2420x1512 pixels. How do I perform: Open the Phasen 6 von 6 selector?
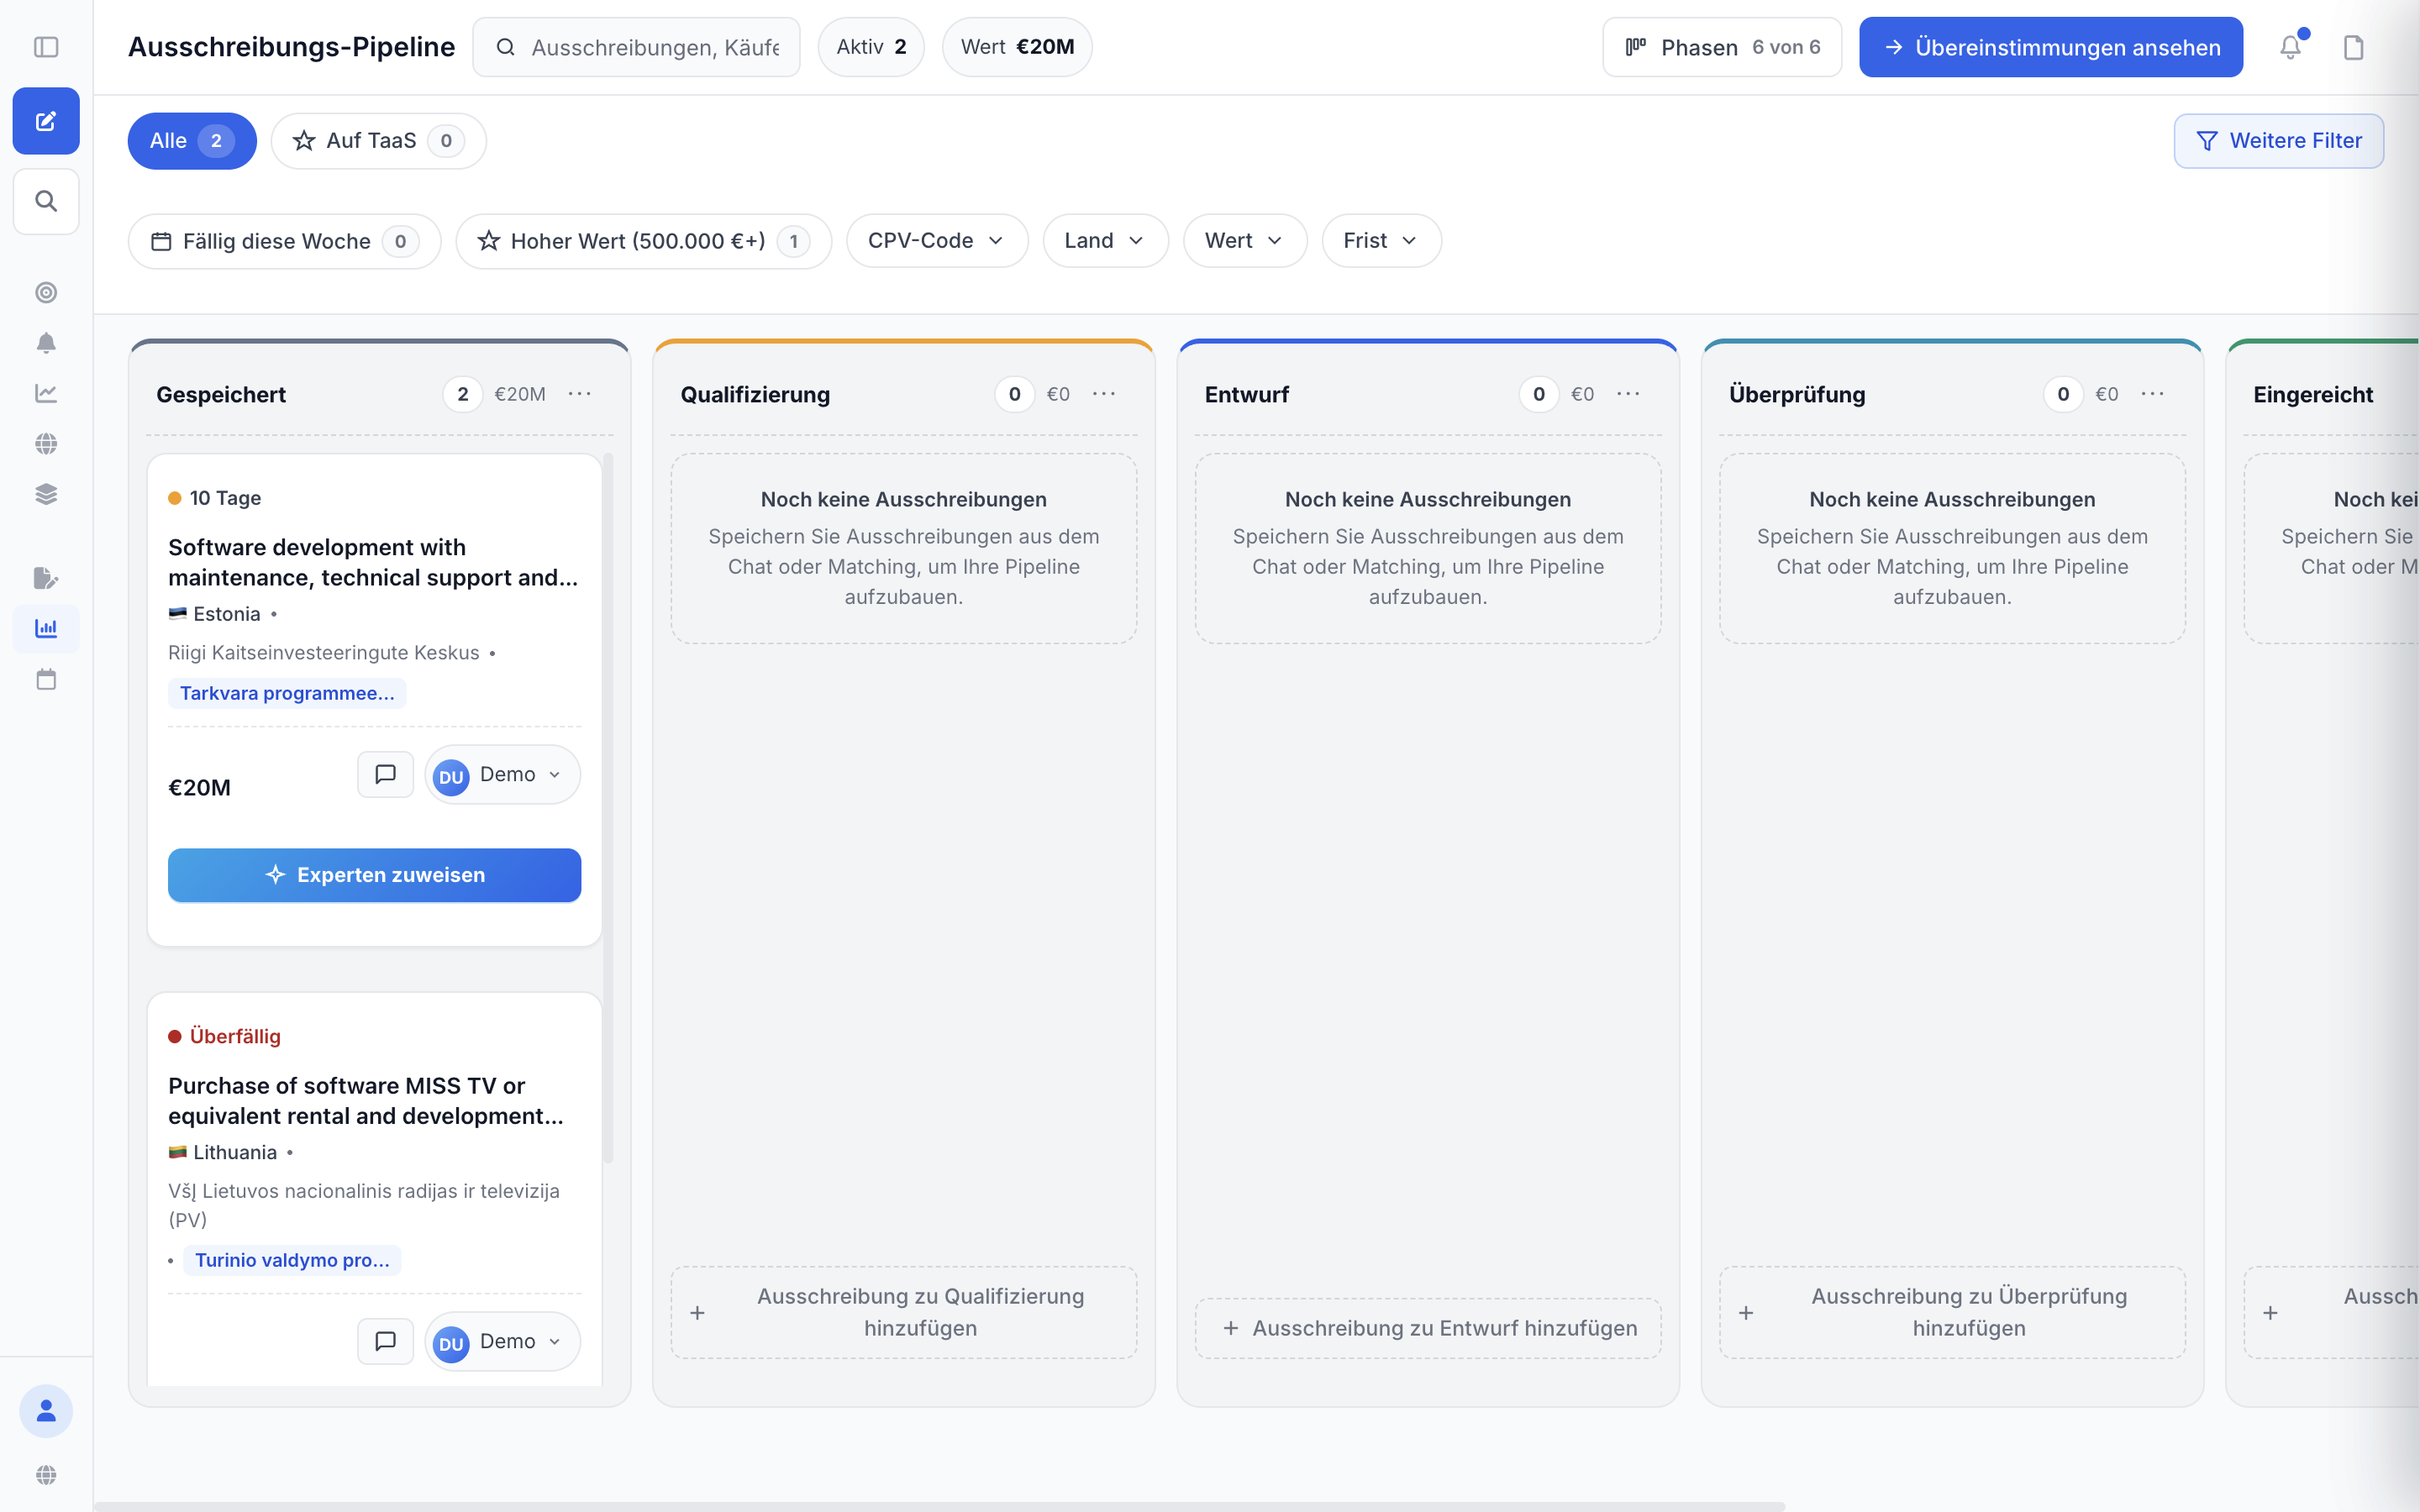coord(1722,47)
